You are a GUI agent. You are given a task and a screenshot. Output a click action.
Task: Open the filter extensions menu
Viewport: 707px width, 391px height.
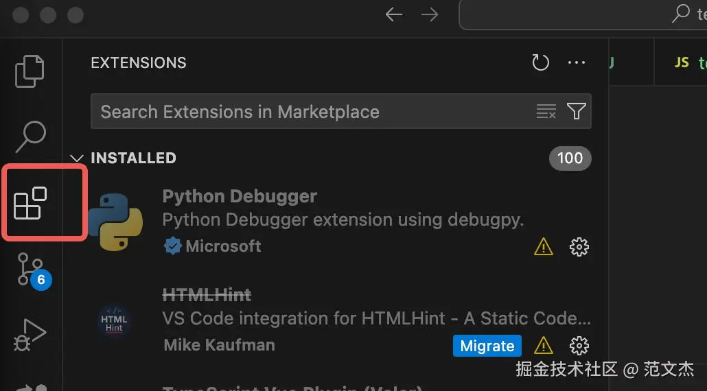577,112
